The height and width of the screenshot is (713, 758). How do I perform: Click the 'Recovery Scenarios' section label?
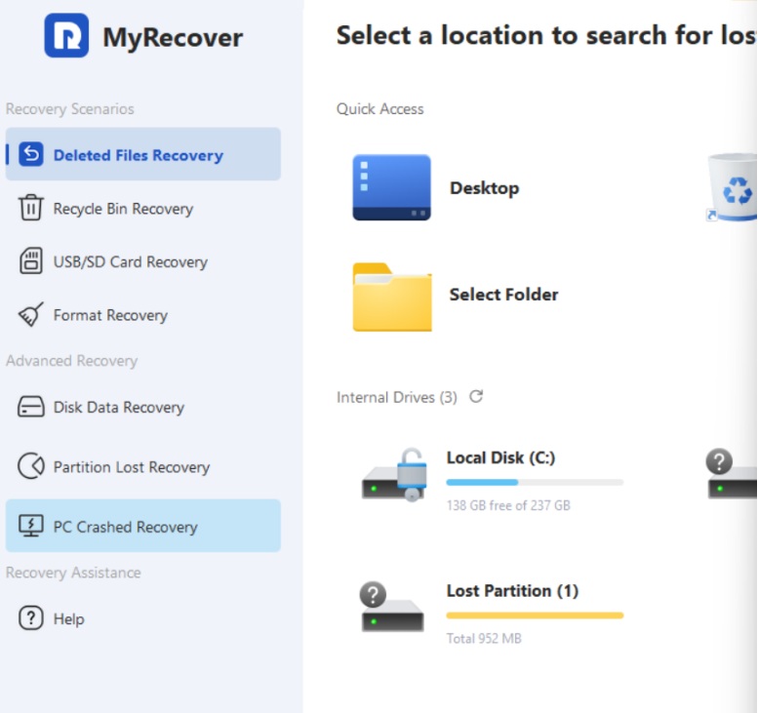coord(70,109)
